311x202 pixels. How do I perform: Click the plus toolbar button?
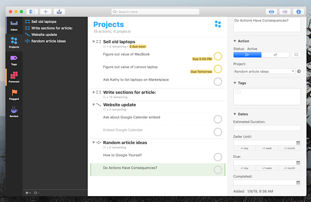coord(45,12)
